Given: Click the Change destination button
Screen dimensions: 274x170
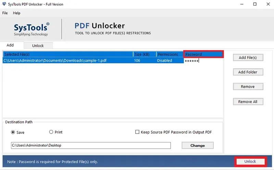Looking at the screenshot, I should click(x=198, y=146).
